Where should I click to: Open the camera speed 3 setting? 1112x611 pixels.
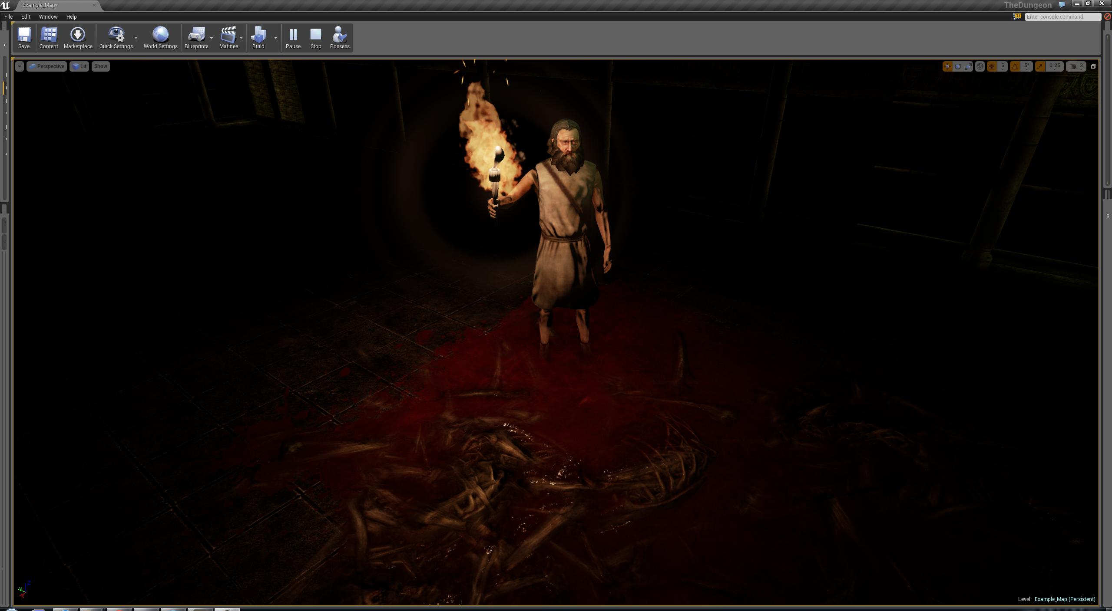tap(1076, 66)
